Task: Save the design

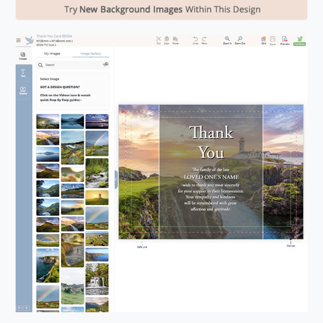Action: pyautogui.click(x=272, y=39)
